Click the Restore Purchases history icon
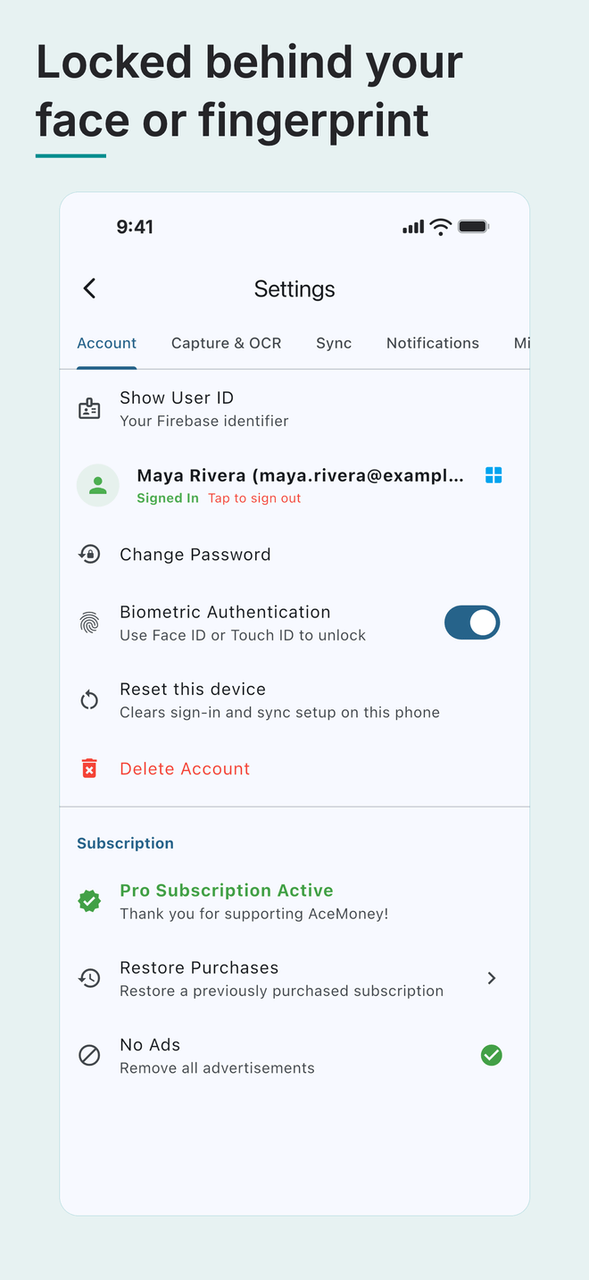589x1280 pixels. point(89,978)
